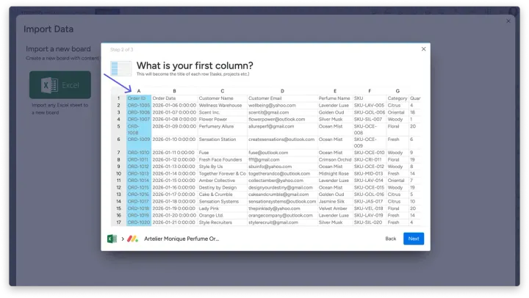Screen dimensions: 529x298
Task: Click the Excel file icon in the footer
Action: tap(112, 239)
